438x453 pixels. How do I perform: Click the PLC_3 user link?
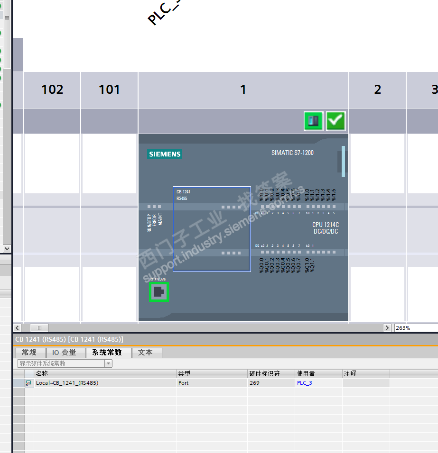click(304, 383)
